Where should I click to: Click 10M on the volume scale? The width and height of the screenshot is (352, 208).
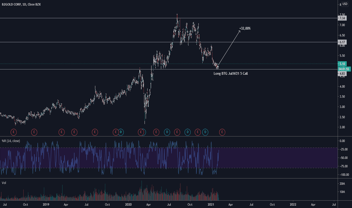pos(342,192)
